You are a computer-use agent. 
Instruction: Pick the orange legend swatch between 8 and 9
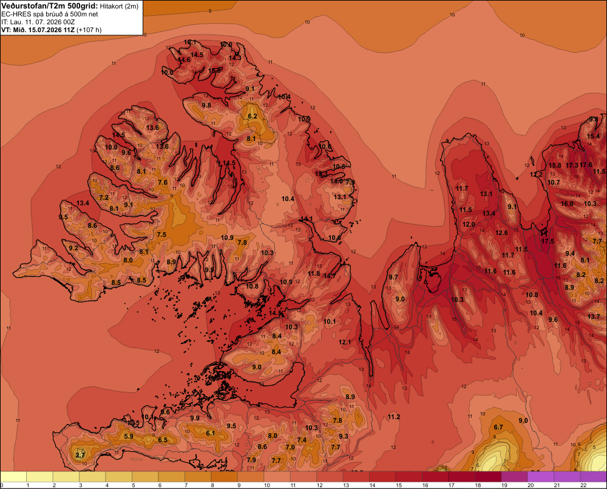224,477
